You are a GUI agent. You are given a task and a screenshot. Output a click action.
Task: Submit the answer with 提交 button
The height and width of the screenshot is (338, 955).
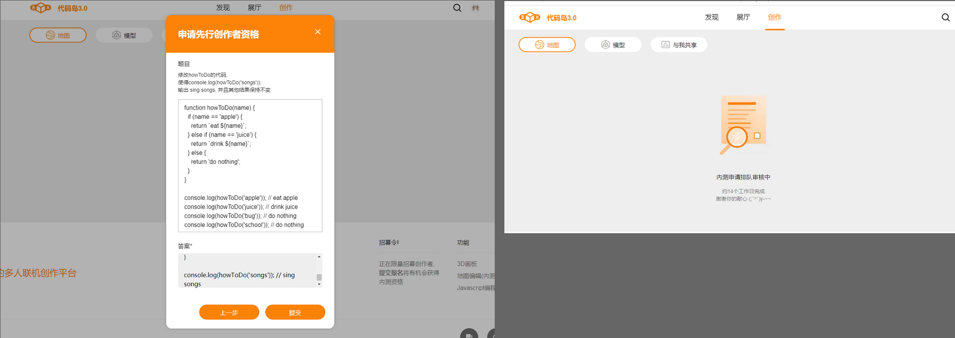click(x=295, y=312)
